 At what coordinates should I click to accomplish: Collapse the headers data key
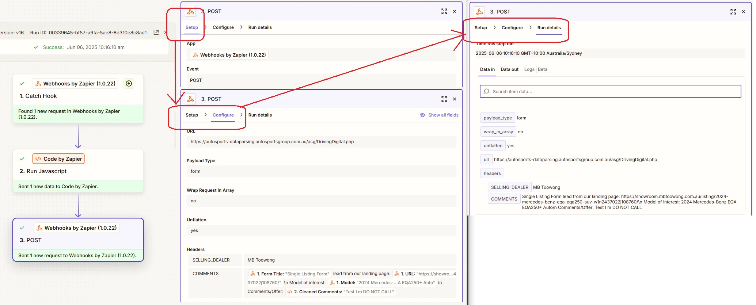pyautogui.click(x=492, y=174)
